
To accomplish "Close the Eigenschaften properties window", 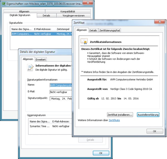I will click(88, 3).
